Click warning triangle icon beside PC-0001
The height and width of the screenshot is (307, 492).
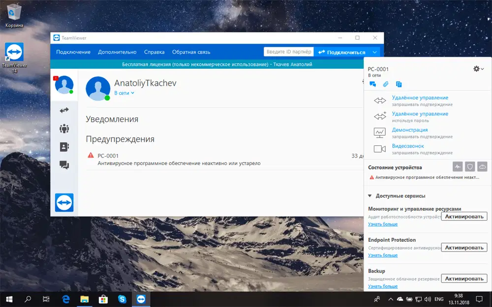pyautogui.click(x=91, y=155)
